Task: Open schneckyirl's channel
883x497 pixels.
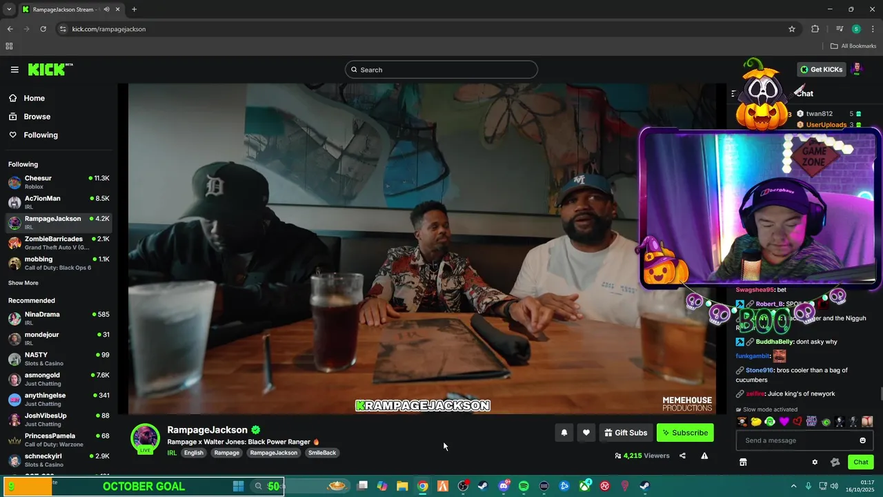Action: tap(59, 460)
